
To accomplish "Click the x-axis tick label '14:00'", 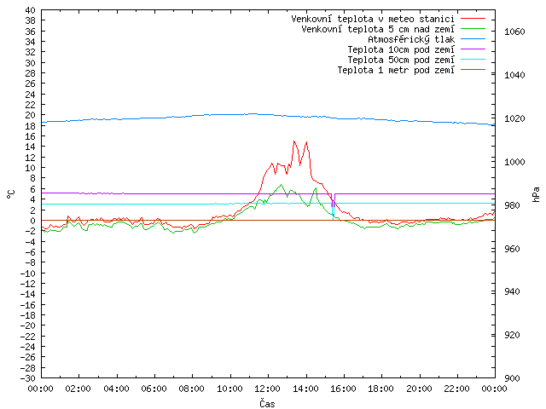I will pyautogui.click(x=305, y=389).
